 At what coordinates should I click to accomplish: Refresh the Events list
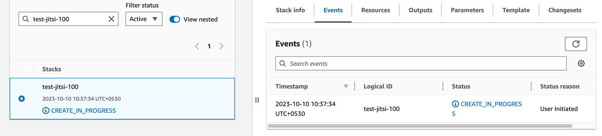click(576, 44)
